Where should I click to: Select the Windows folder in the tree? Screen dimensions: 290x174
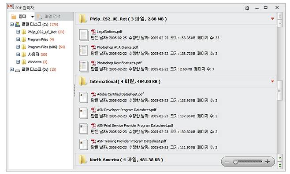pos(37,62)
